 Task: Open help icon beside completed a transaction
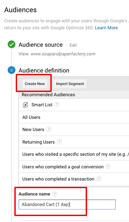(99, 179)
